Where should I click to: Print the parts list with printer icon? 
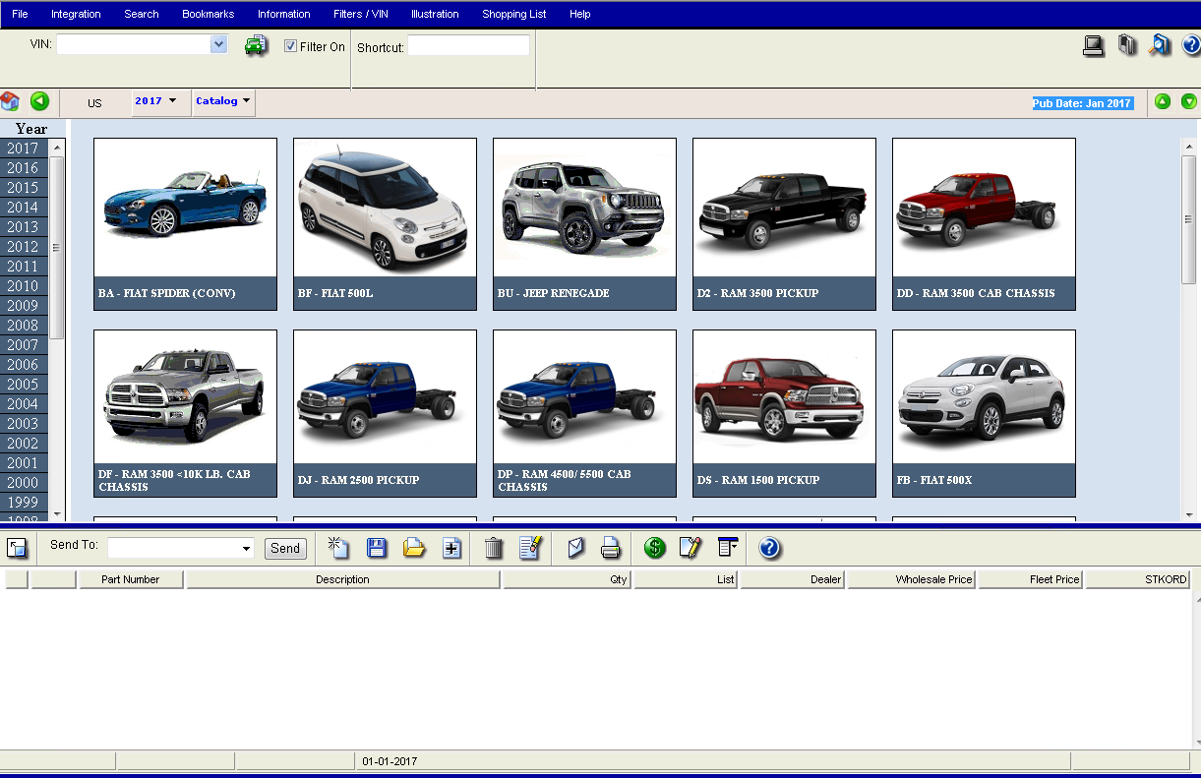[611, 548]
